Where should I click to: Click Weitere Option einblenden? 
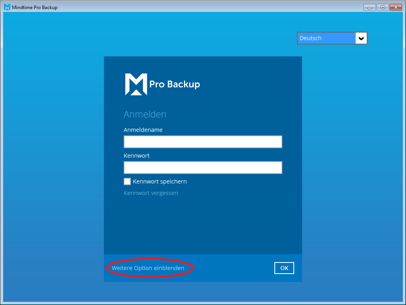point(148,268)
